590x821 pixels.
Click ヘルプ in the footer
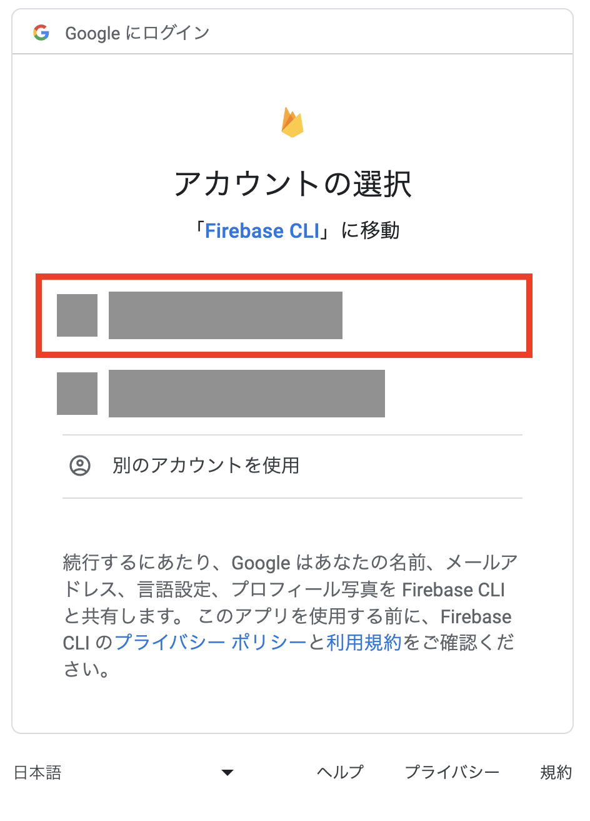(339, 773)
